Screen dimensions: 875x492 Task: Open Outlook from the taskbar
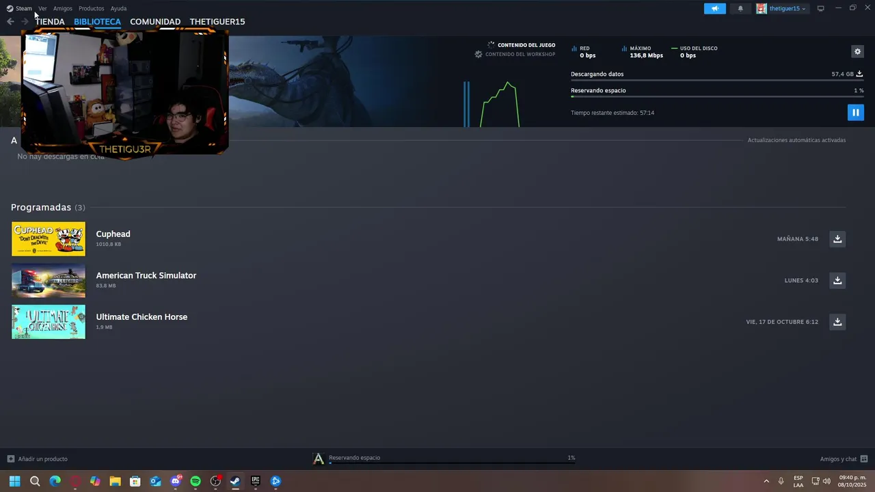click(155, 481)
